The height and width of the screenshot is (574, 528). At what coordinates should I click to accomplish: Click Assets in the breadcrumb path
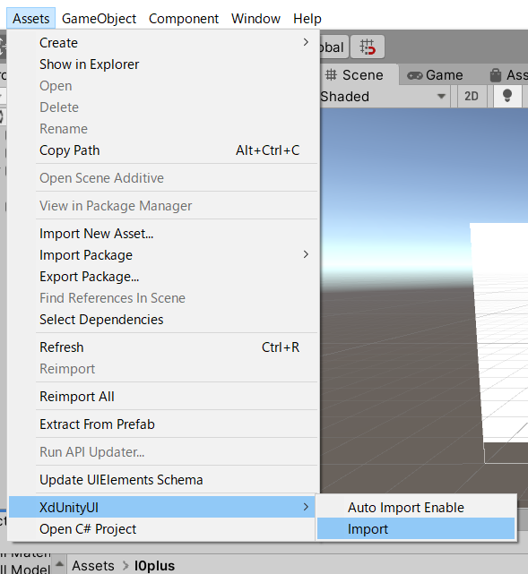[92, 566]
